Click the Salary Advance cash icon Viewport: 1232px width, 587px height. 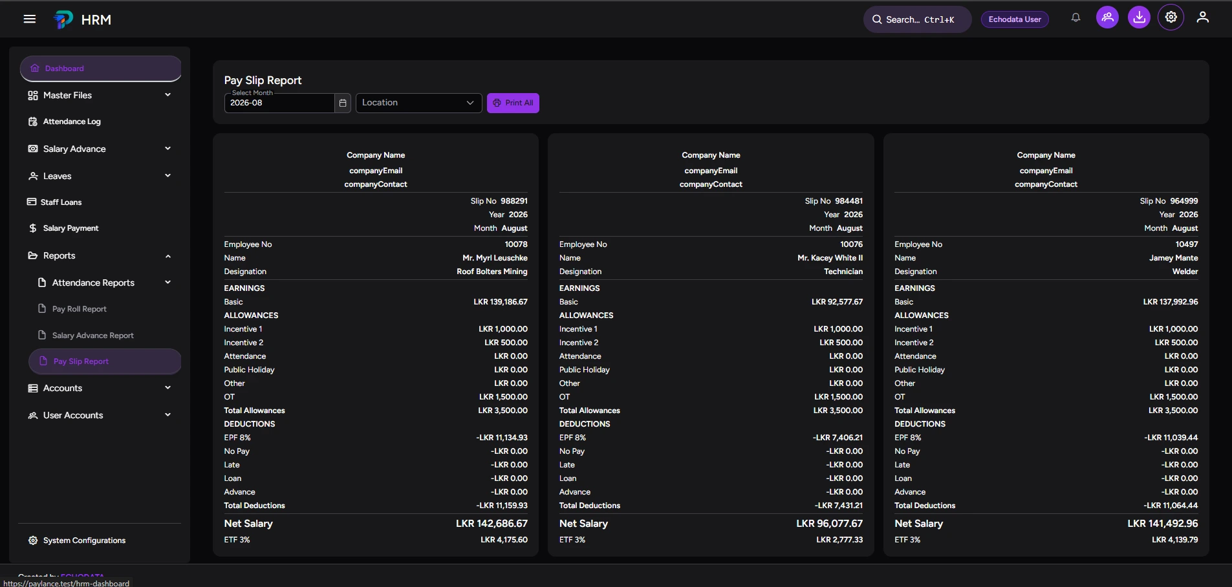33,149
